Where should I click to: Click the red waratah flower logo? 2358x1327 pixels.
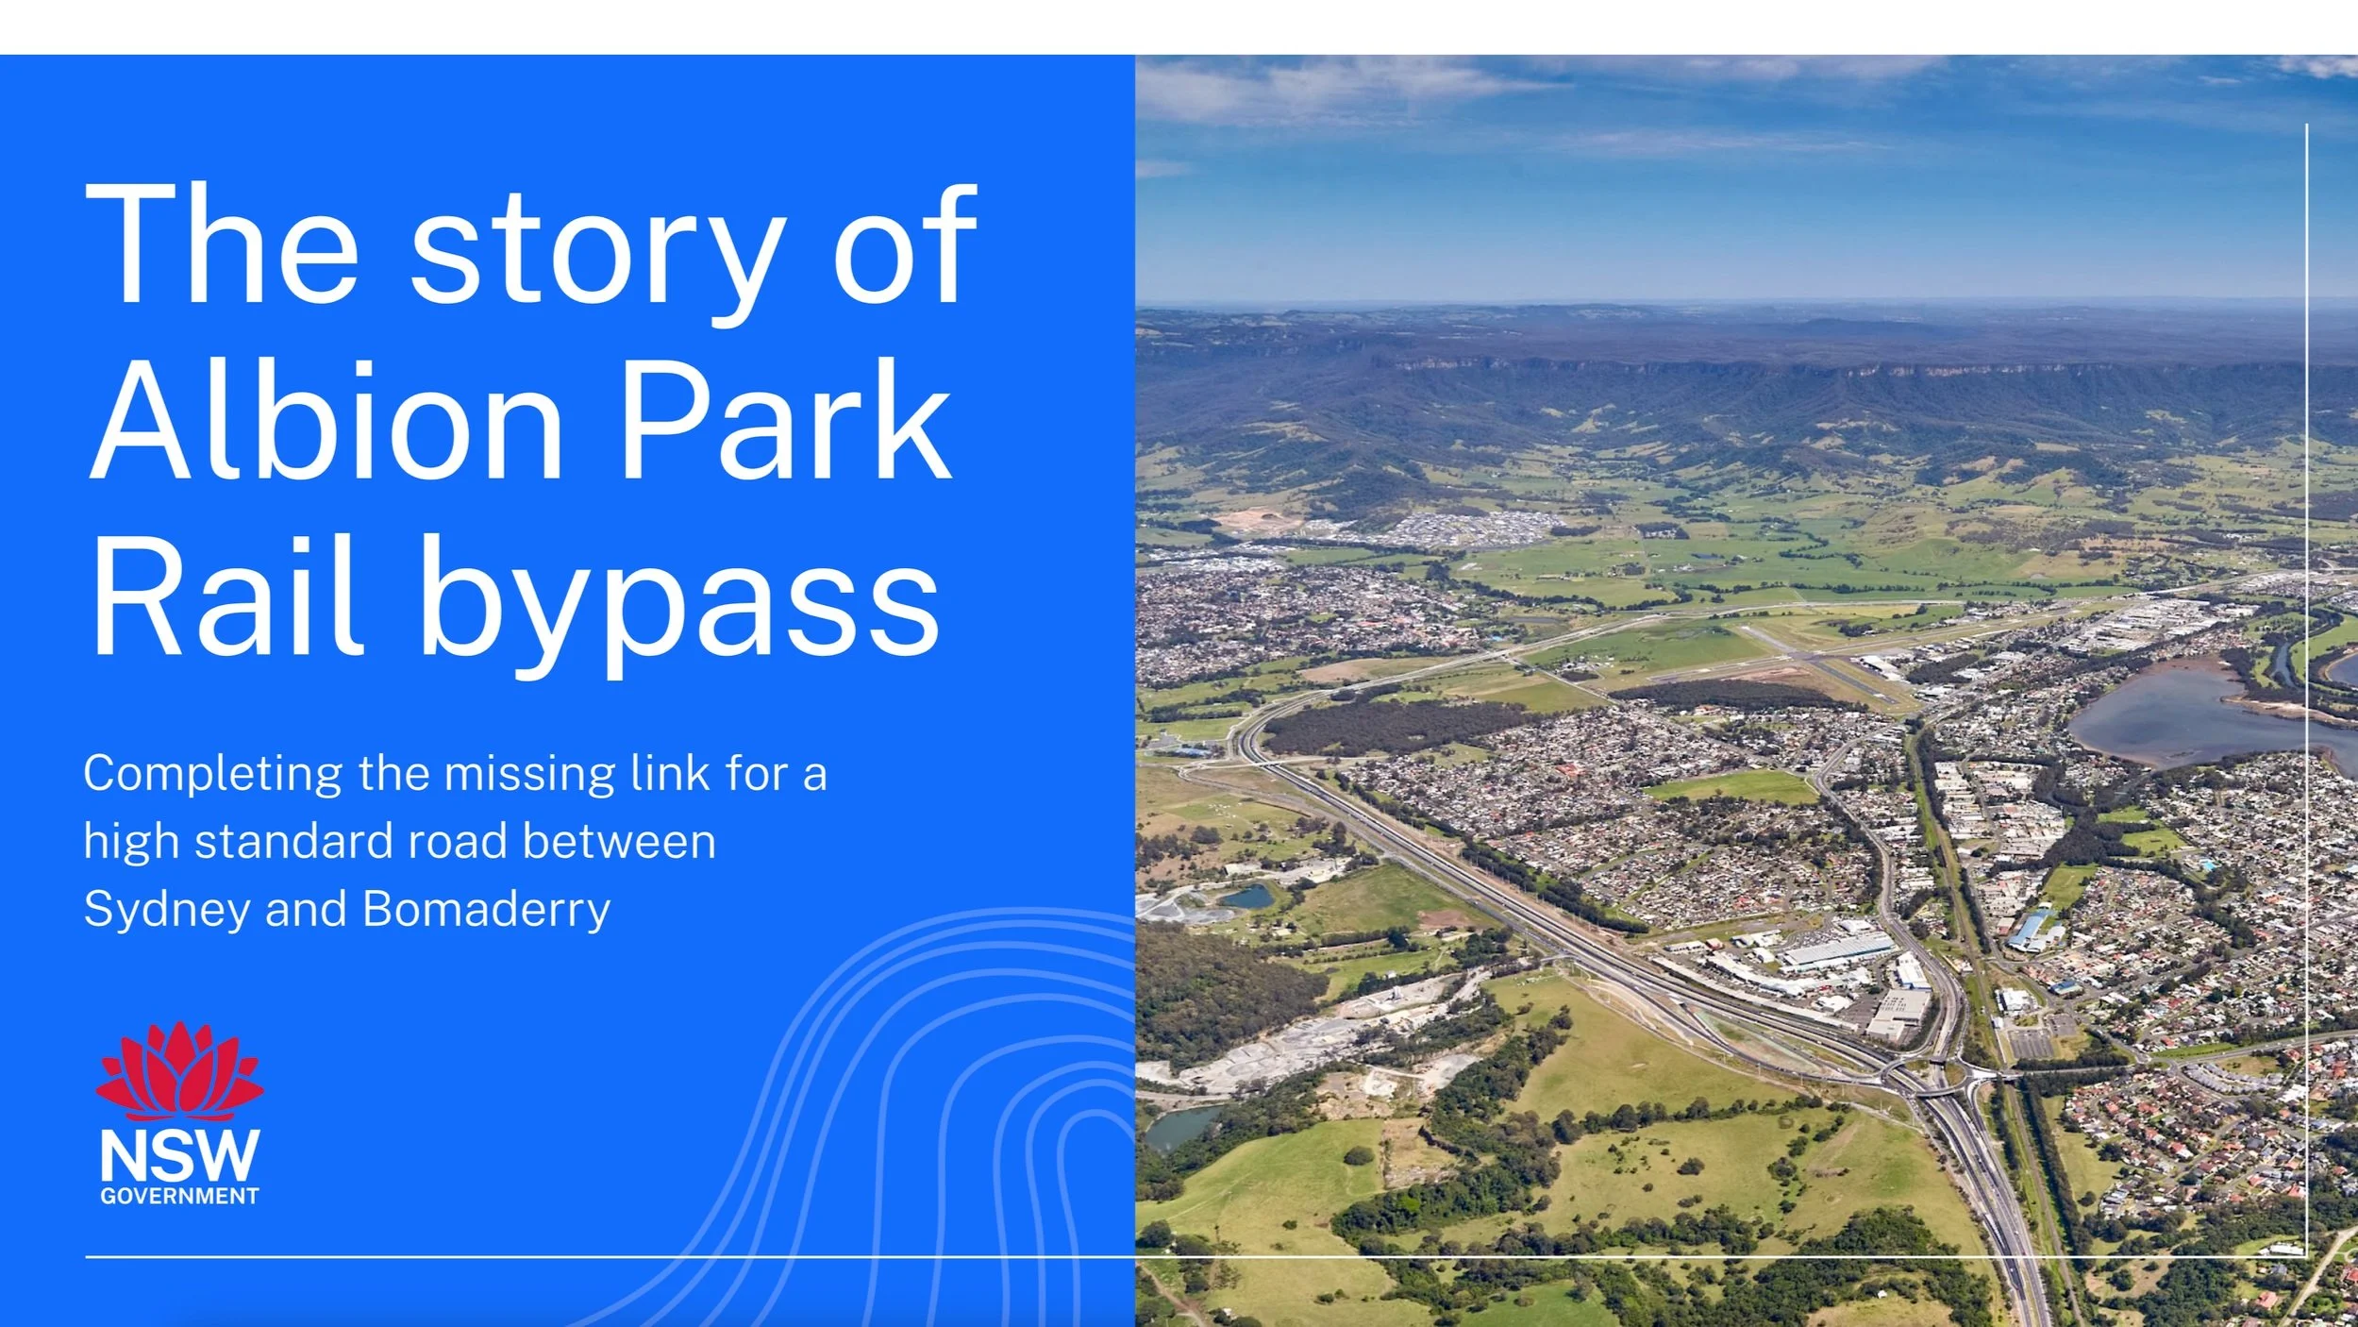click(x=179, y=1072)
